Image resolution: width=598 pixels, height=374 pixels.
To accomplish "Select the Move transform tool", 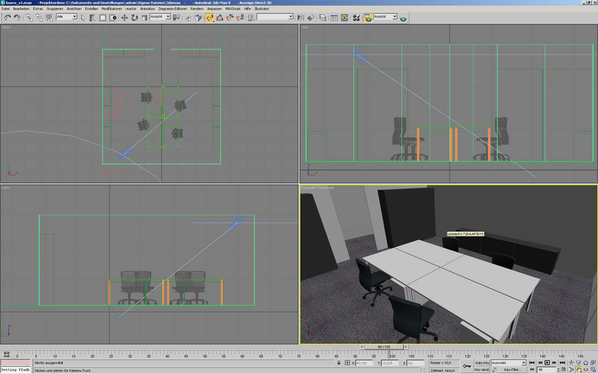I will 124,17.
